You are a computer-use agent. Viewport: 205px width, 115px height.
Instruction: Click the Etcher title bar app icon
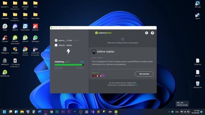[52, 28]
